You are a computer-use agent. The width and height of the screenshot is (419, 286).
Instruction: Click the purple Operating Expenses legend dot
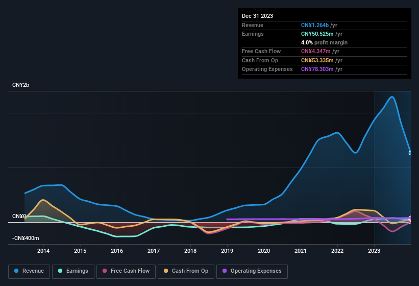(x=224, y=271)
